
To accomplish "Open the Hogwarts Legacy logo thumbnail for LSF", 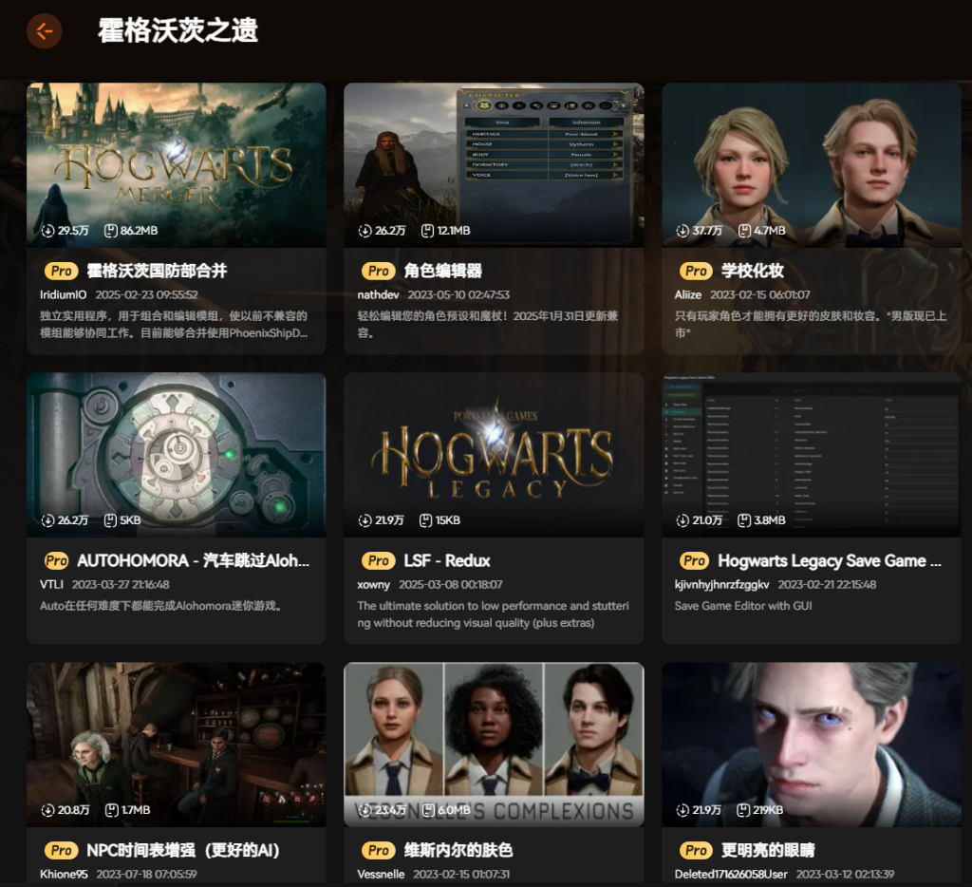I will (x=494, y=446).
